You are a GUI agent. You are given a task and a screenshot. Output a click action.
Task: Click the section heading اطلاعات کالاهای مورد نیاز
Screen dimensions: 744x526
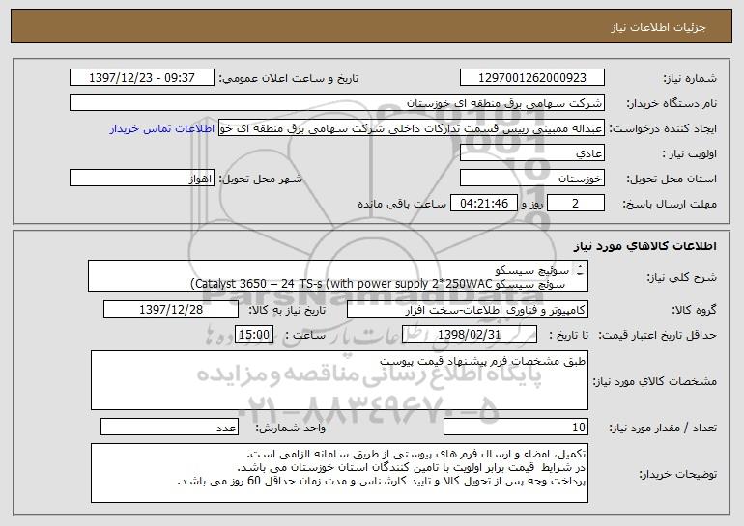click(645, 246)
